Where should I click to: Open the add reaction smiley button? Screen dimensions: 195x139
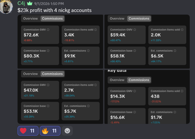[x=67, y=131]
